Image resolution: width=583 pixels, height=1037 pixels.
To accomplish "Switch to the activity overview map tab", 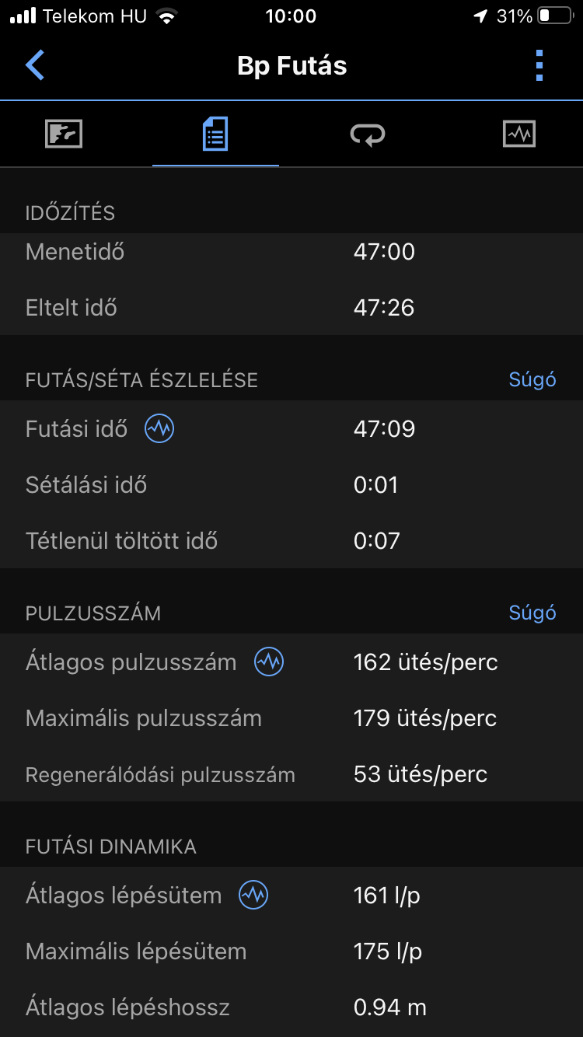I will pyautogui.click(x=64, y=134).
